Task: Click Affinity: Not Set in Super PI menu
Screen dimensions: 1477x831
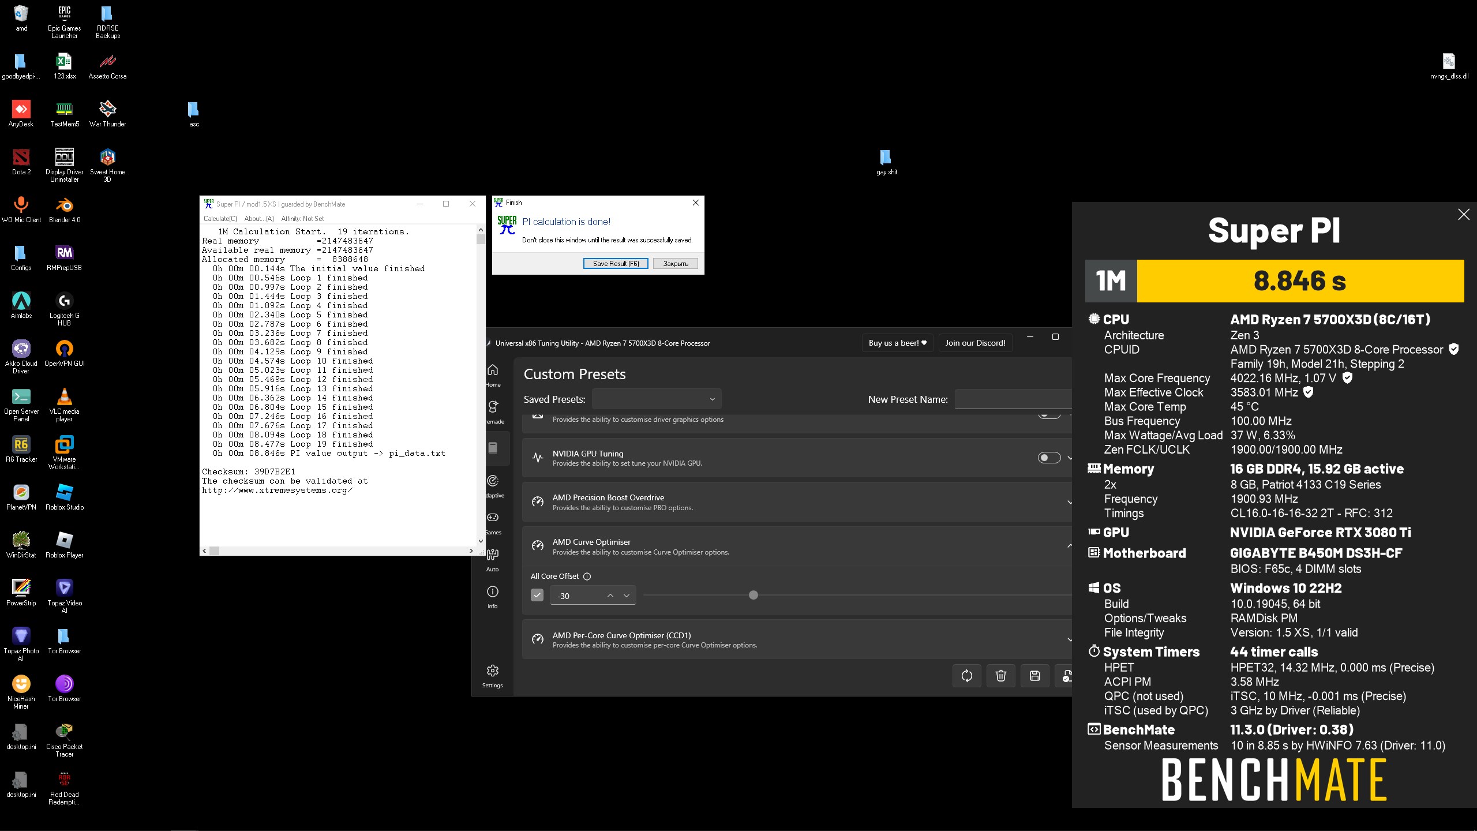Action: 302,219
